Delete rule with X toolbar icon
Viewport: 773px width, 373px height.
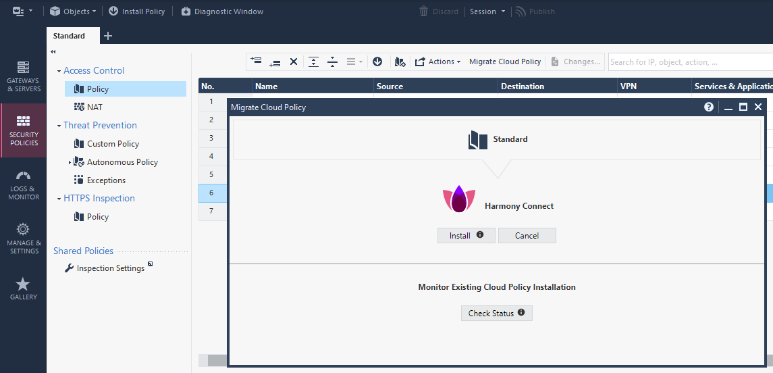coord(293,61)
